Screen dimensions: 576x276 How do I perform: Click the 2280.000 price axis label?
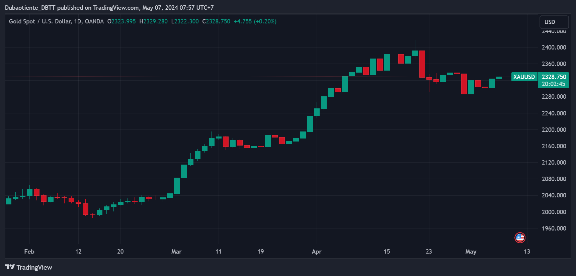(x=554, y=97)
